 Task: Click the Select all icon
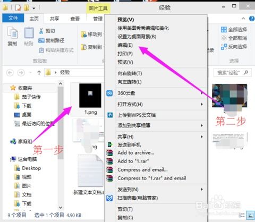click(x=224, y=30)
